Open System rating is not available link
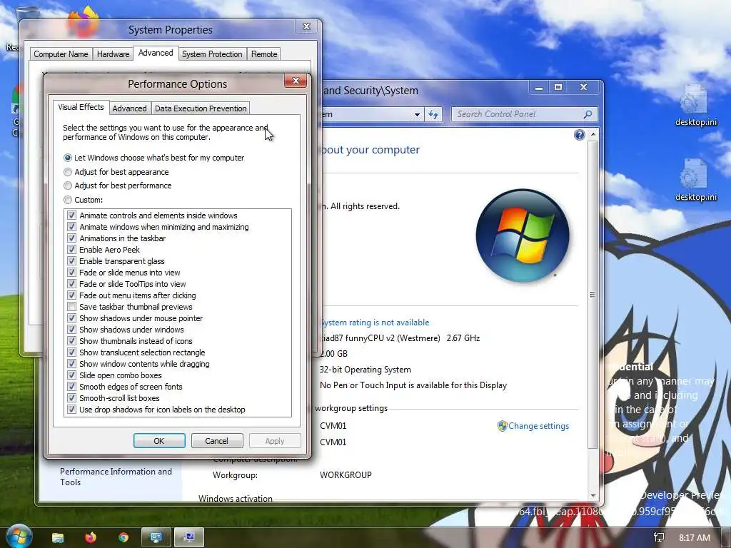The height and width of the screenshot is (548, 731). [x=375, y=323]
